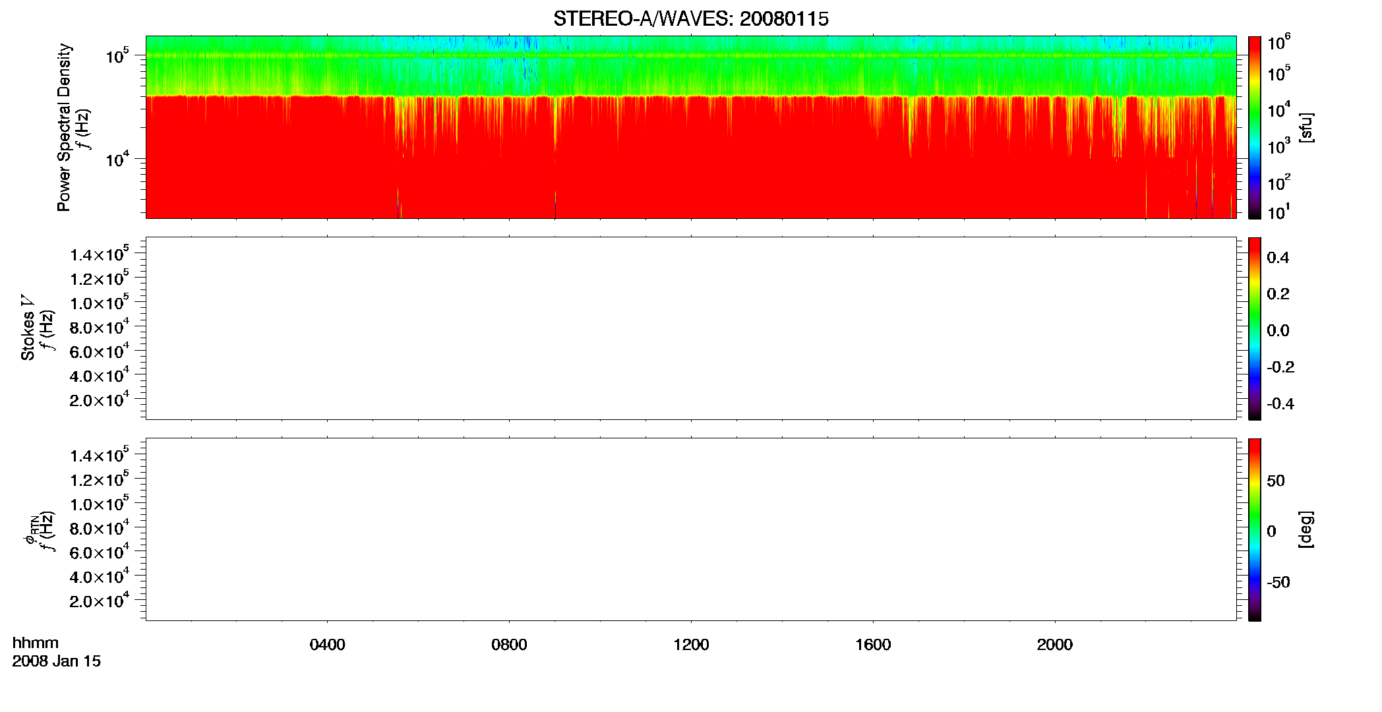Click the power spectral density spectrogram
Image resolution: width=1382 pixels, height=712 pixels.
pos(691,127)
